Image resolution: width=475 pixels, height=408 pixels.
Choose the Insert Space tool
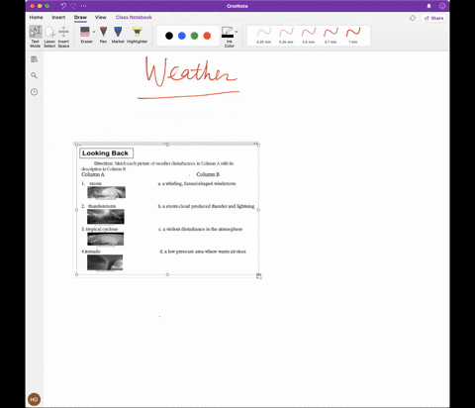coord(63,37)
